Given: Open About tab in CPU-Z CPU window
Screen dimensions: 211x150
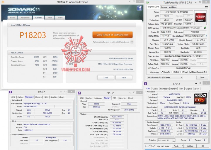Looking at the screenshot, I should click(x=197, y=89).
